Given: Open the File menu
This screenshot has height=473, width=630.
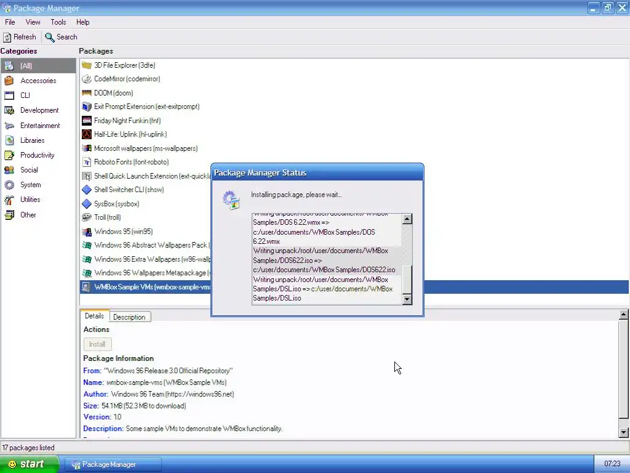Looking at the screenshot, I should pos(10,22).
